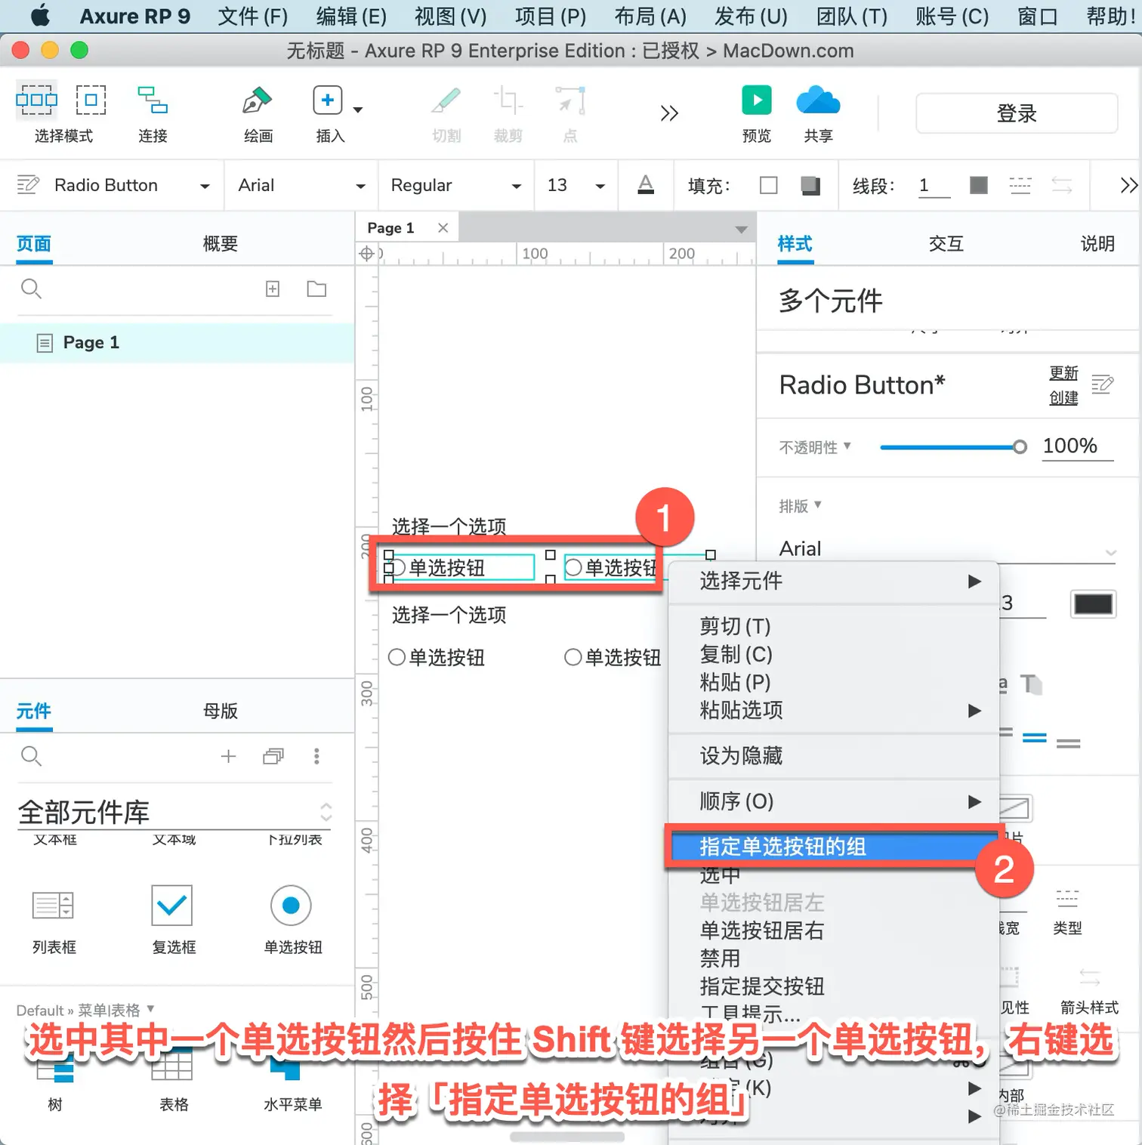Open the Apple menu
Viewport: 1142px width, 1145px height.
tap(39, 15)
